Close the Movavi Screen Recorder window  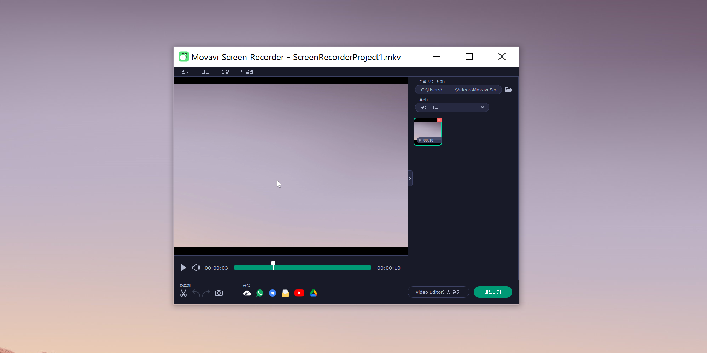coord(502,56)
